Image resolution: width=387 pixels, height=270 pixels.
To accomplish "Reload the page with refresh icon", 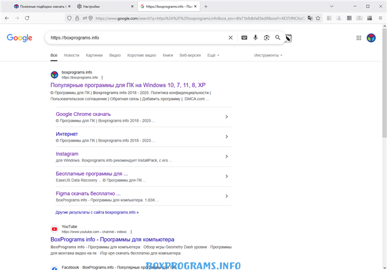I will click(x=27, y=18).
